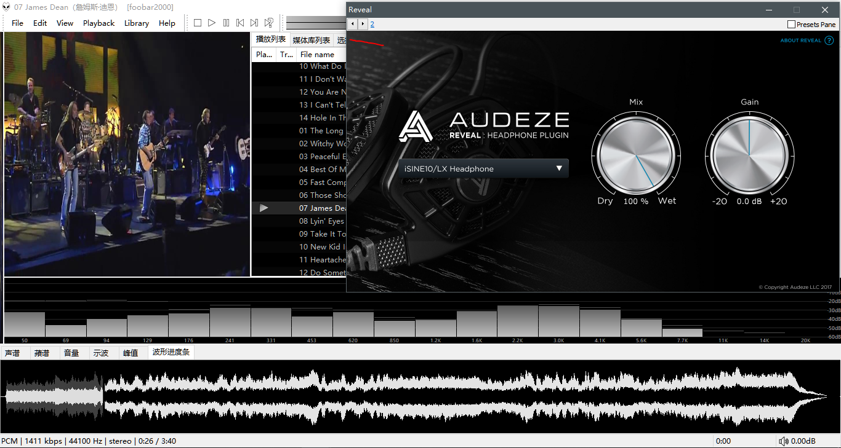Image resolution: width=841 pixels, height=448 pixels.
Task: Pause the current track
Action: [226, 23]
